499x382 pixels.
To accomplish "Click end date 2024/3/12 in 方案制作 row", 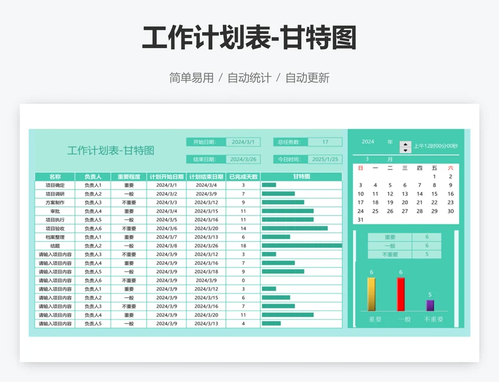I will tap(206, 203).
